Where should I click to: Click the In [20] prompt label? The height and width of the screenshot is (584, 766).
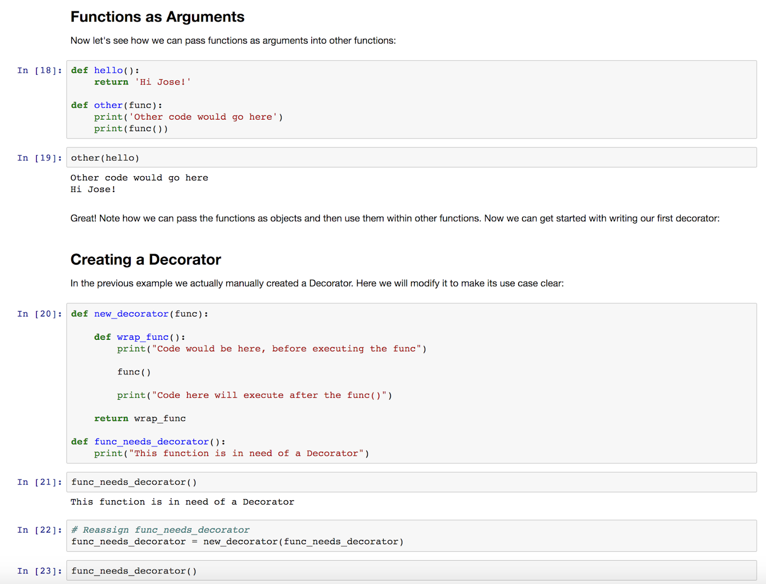39,314
